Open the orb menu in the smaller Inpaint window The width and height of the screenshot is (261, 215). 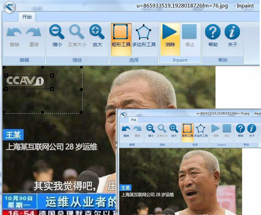pyautogui.click(x=123, y=114)
